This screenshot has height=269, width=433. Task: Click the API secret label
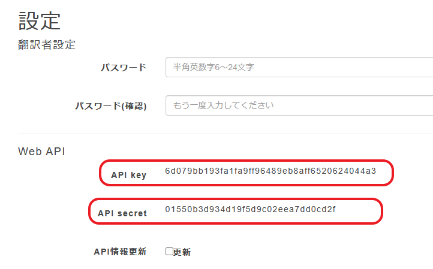pyautogui.click(x=122, y=213)
